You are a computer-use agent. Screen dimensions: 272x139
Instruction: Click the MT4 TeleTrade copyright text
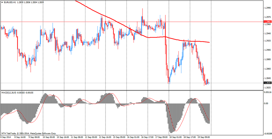click(29, 134)
